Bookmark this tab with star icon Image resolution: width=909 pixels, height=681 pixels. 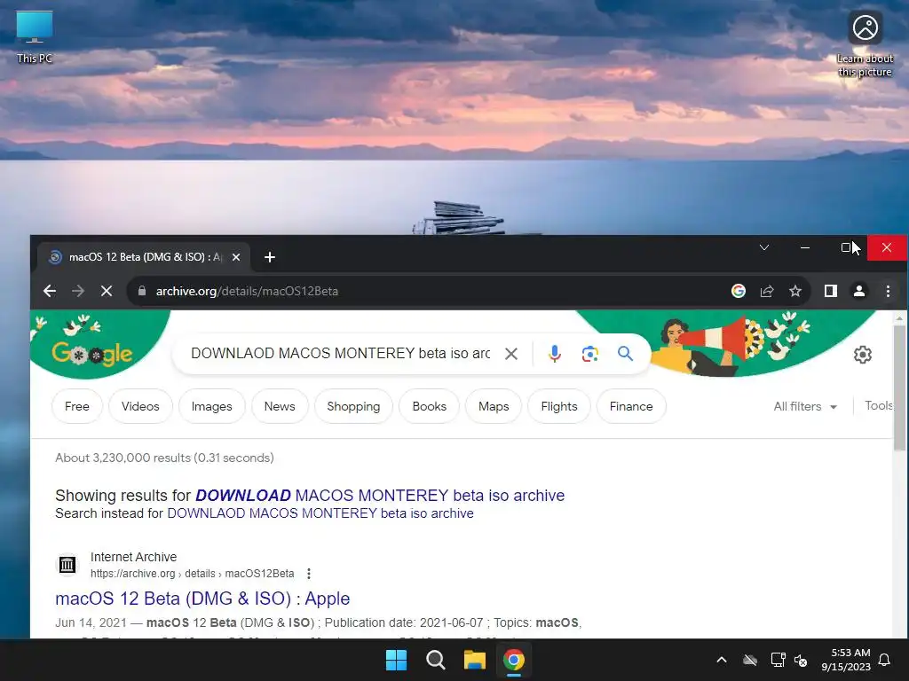point(795,291)
